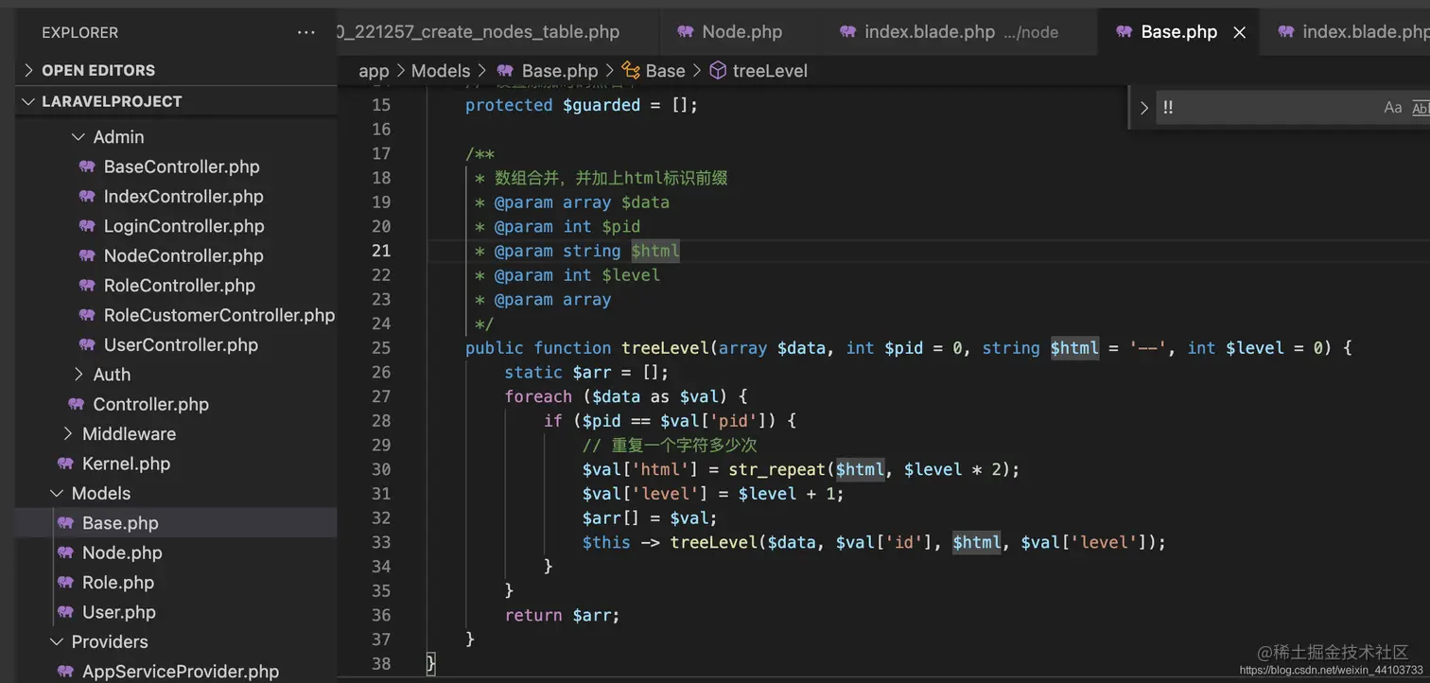Click the app breadcrumb segment
1430x683 pixels.
374,71
